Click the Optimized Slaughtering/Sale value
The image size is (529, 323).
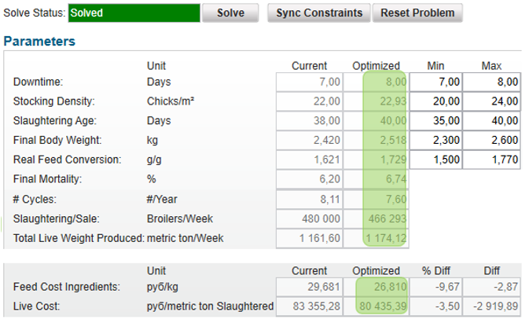click(377, 218)
